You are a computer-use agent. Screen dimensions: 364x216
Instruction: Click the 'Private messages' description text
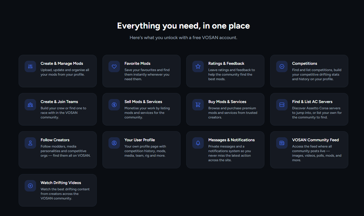pos(230,153)
